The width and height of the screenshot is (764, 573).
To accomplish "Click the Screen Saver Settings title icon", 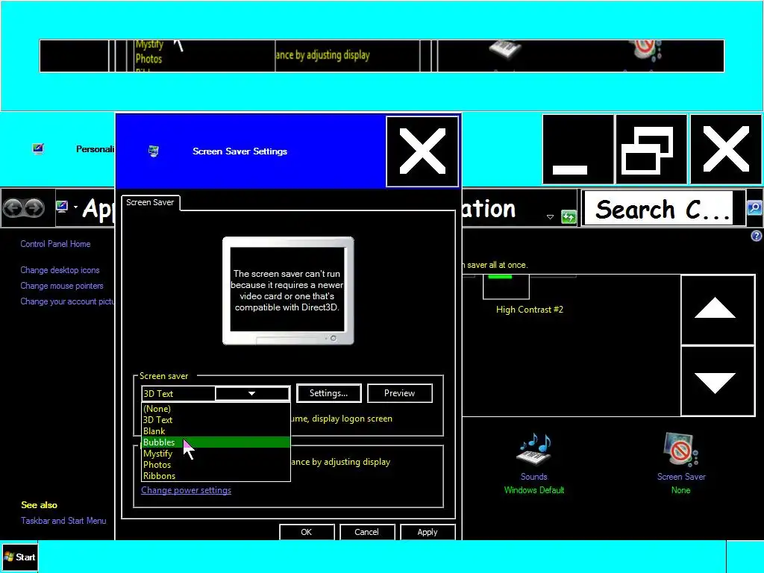I will click(x=154, y=151).
